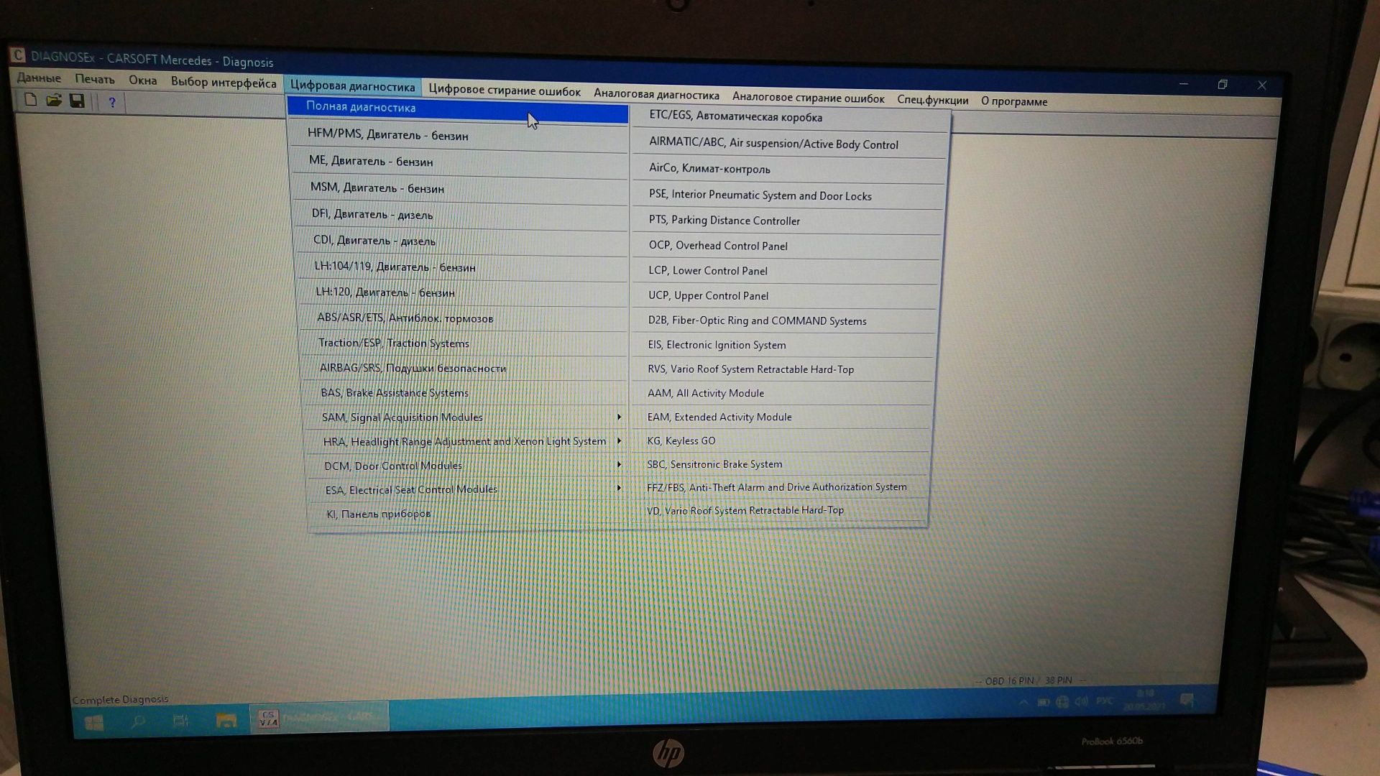This screenshot has width=1380, height=776.
Task: Expand the ESA, Electrical Seat Control submenu
Action: tap(468, 489)
